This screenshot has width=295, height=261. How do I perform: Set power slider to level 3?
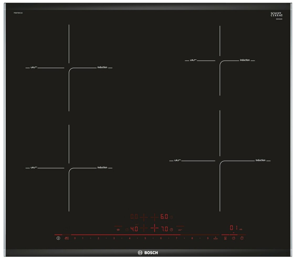coord(114,238)
